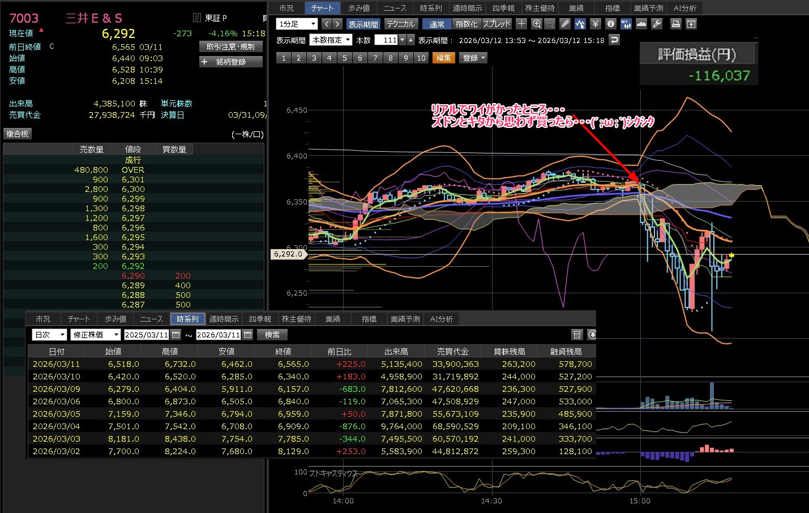Open chart settings wrench icon

(x=657, y=24)
